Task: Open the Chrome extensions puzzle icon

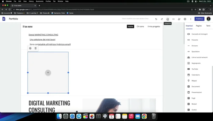Action: (200, 9)
